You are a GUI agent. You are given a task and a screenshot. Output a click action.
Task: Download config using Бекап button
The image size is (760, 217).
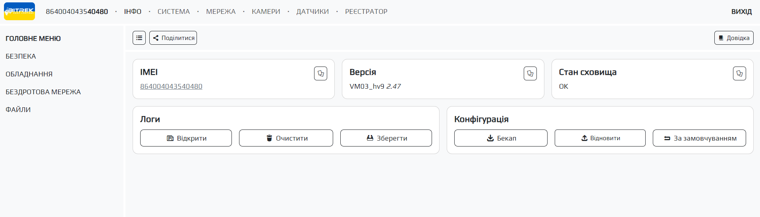click(x=501, y=138)
